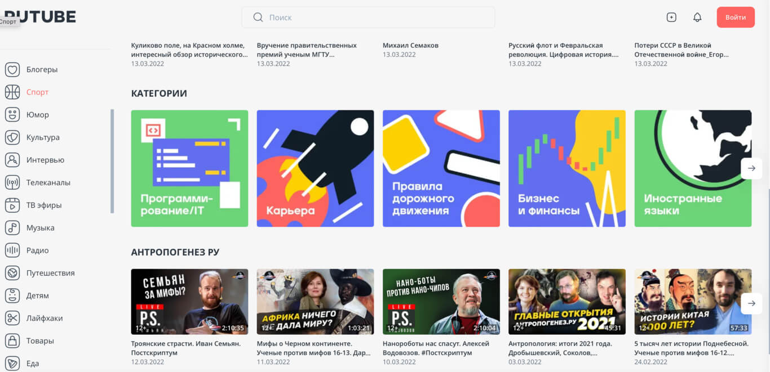Click the Телеканалы broadcast icon

[12, 182]
